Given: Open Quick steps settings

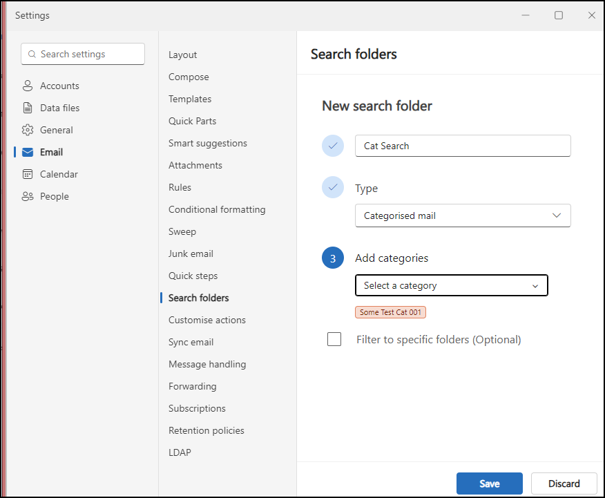Looking at the screenshot, I should [x=193, y=276].
